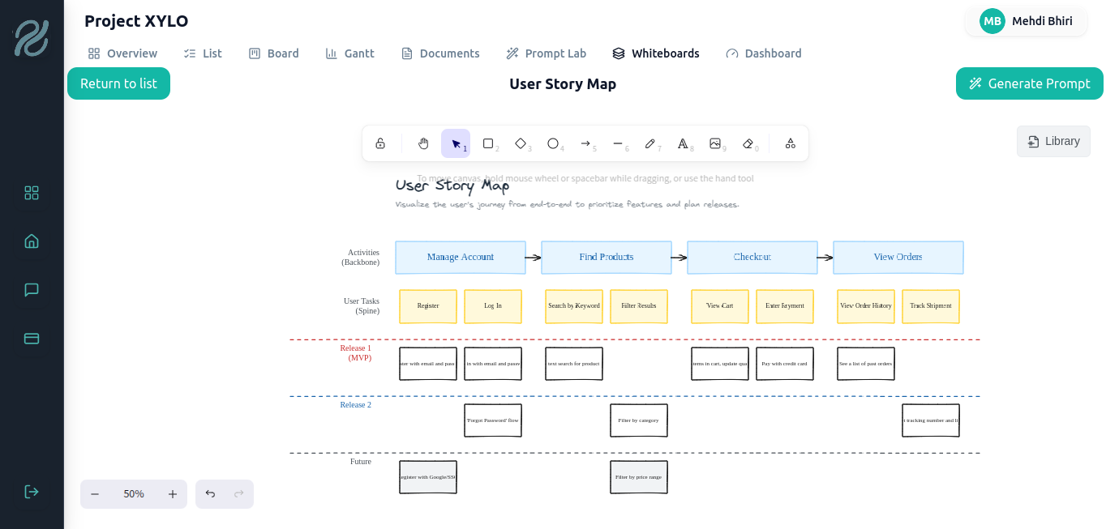Pick the Line drawing tool

[x=618, y=143]
